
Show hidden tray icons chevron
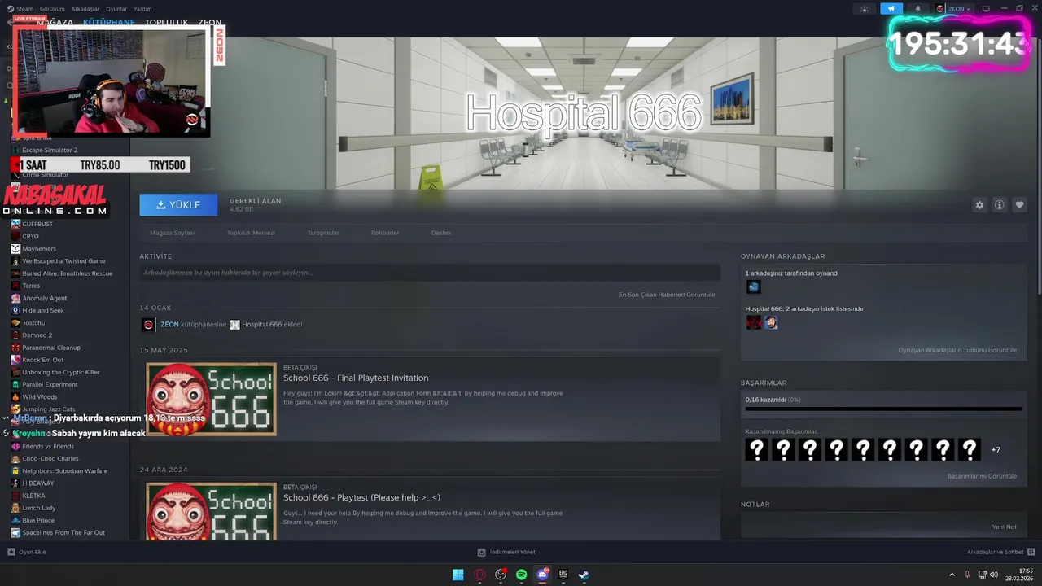click(x=952, y=575)
